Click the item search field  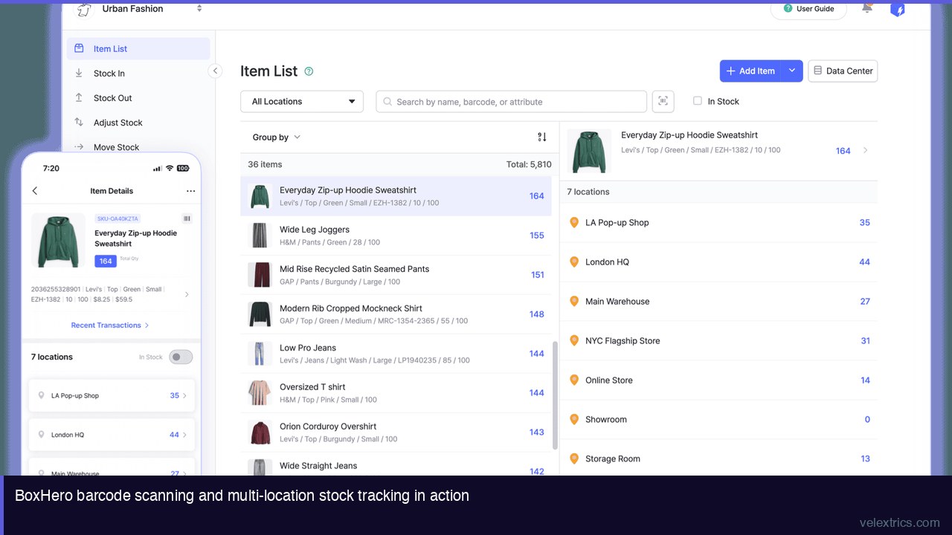point(512,101)
